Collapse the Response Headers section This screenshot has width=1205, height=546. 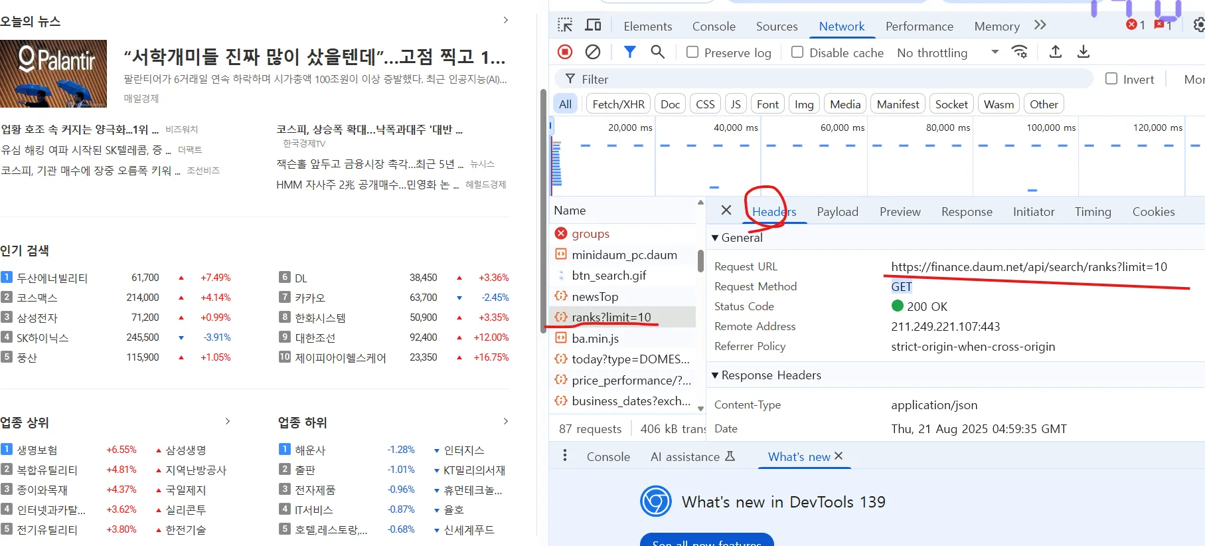click(x=715, y=375)
